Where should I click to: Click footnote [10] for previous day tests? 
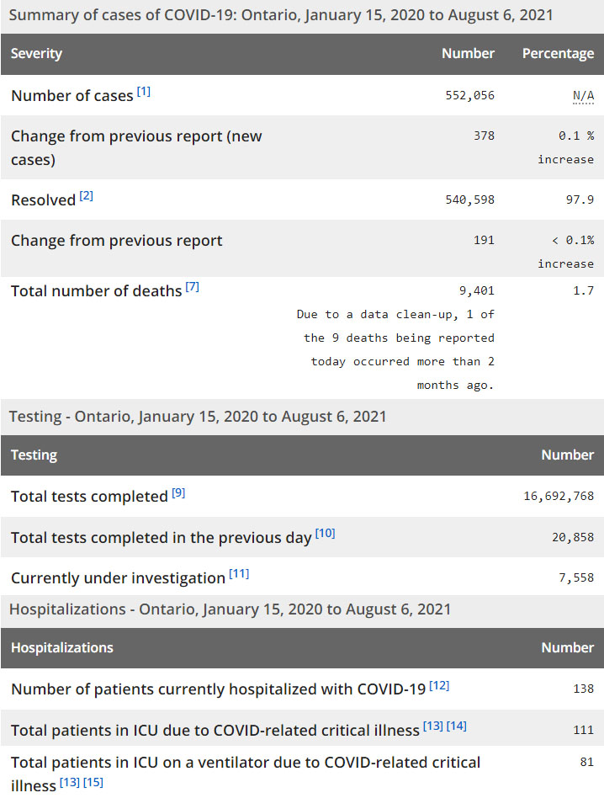tap(325, 533)
